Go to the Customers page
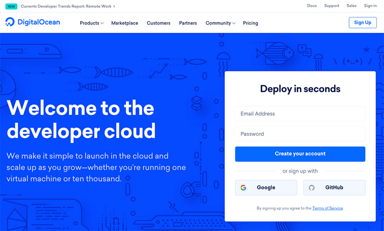 [x=158, y=23]
